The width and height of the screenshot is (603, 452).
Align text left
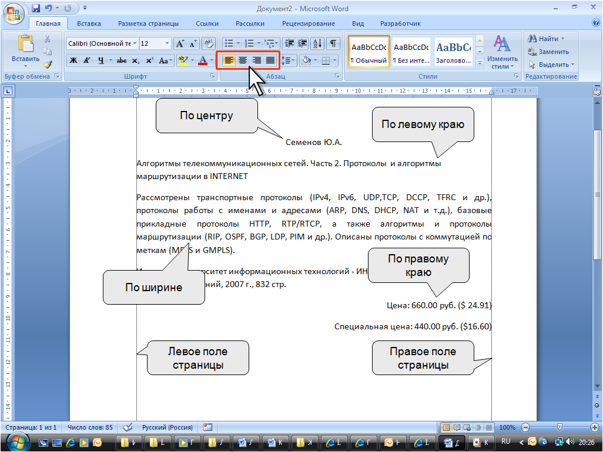click(x=229, y=60)
